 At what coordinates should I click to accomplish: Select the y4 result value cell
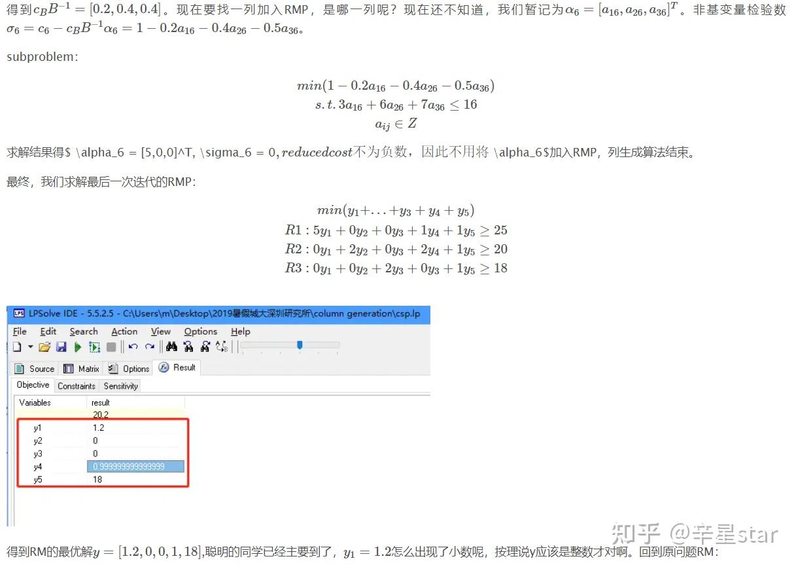click(x=135, y=465)
